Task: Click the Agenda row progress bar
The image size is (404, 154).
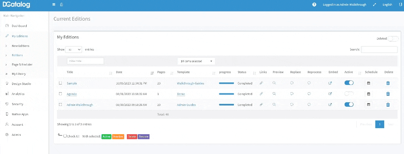Action: tap(227, 94)
